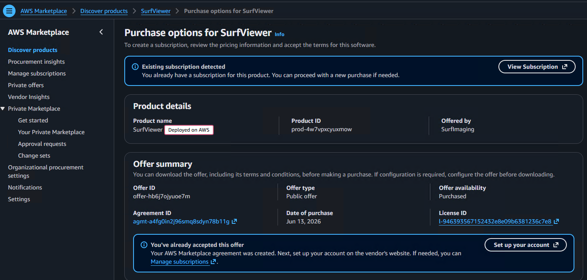The height and width of the screenshot is (280, 587).
Task: Click Product ID prod-4w7vpxcyuxmow text
Action: (x=322, y=129)
